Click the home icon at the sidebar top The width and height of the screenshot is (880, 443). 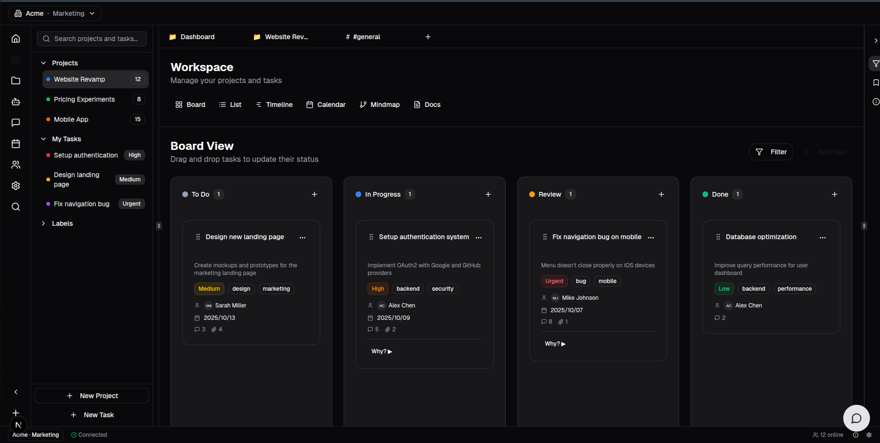tap(16, 38)
